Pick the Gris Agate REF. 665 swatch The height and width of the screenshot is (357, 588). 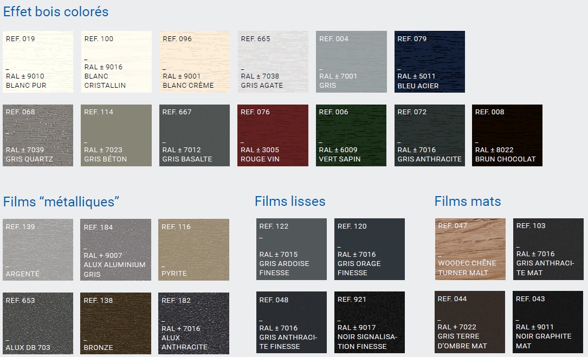273,62
